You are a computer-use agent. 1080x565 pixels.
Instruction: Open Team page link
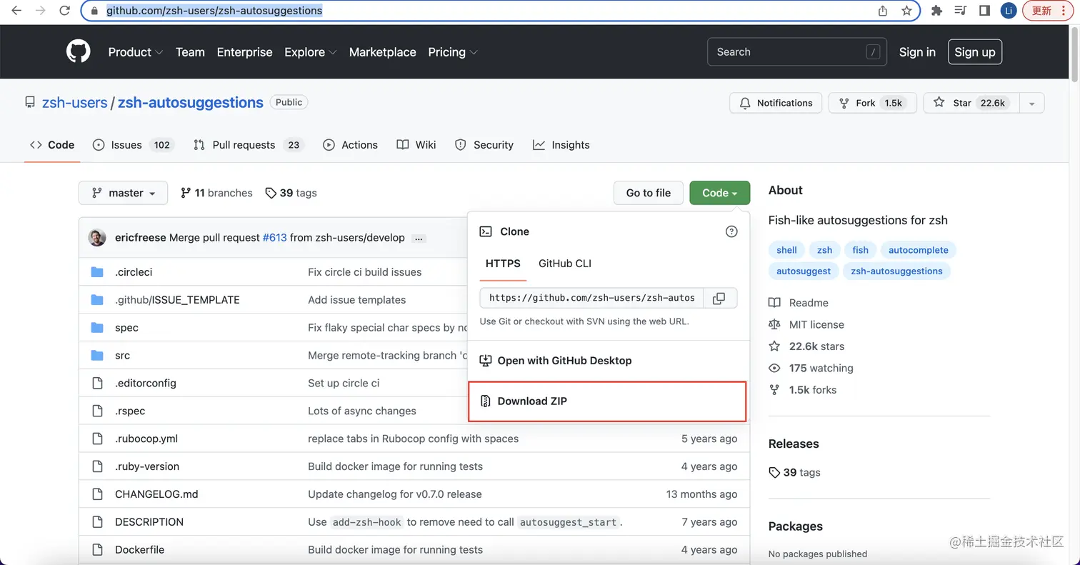[190, 52]
